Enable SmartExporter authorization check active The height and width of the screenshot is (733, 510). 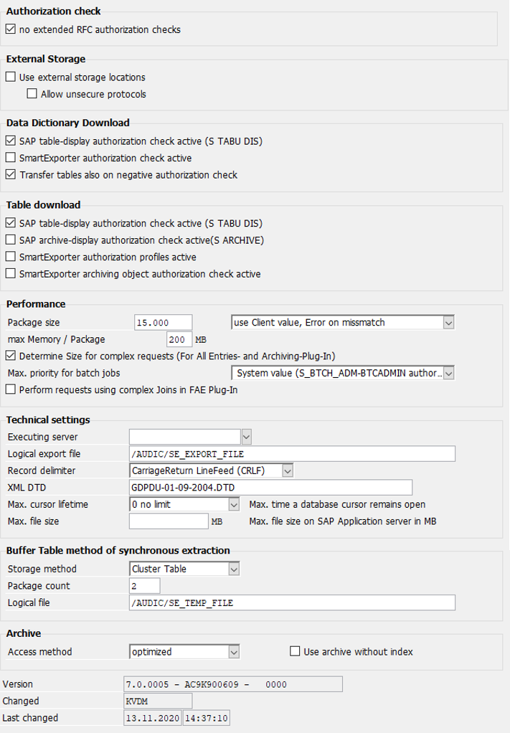(10, 158)
